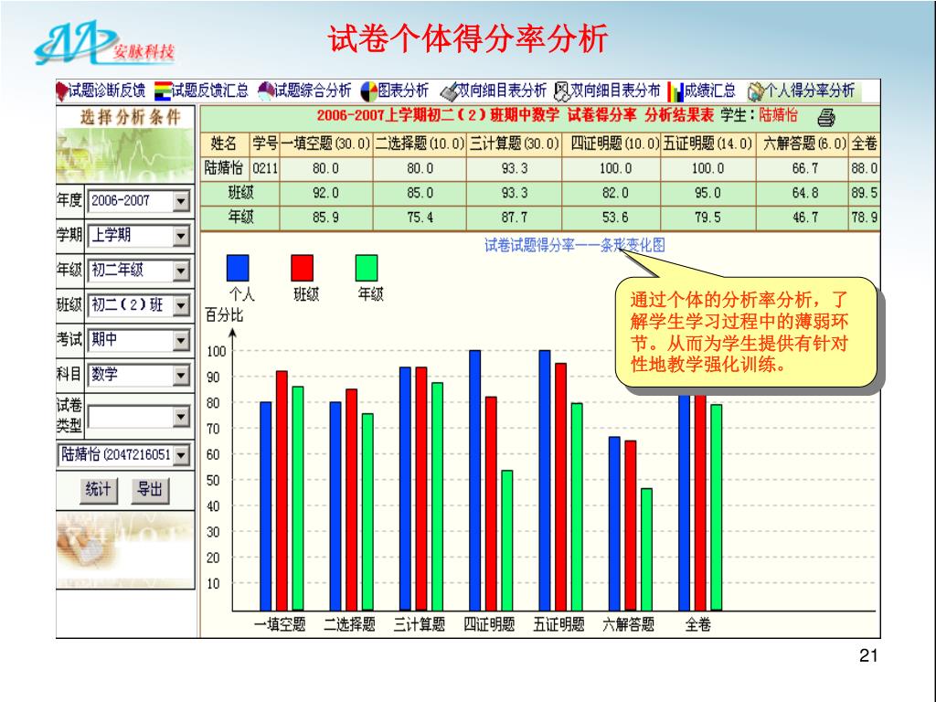Select the 学号 column header
The height and width of the screenshot is (702, 936).
(264, 144)
